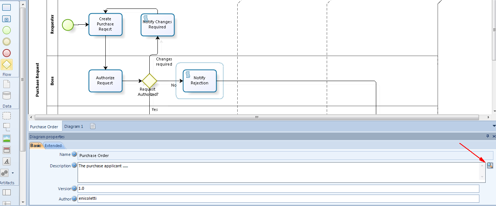This screenshot has width=496, height=206.
Task: Click canvas vertical scroll down arrow
Action: tap(494, 111)
